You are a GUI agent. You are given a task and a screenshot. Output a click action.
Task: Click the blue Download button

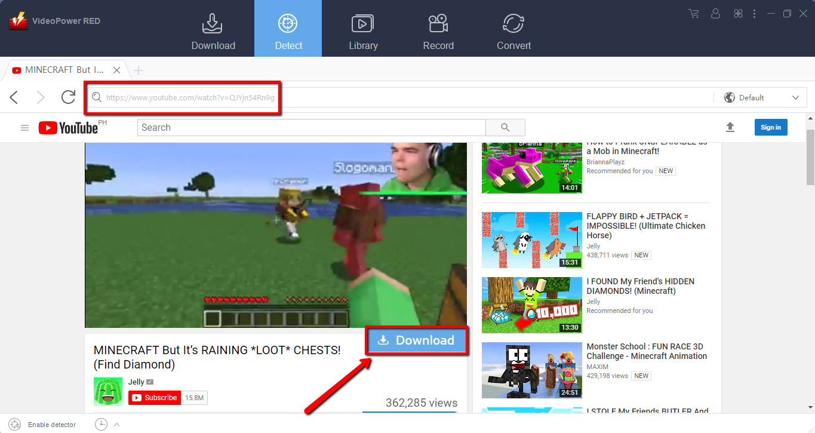(x=416, y=340)
